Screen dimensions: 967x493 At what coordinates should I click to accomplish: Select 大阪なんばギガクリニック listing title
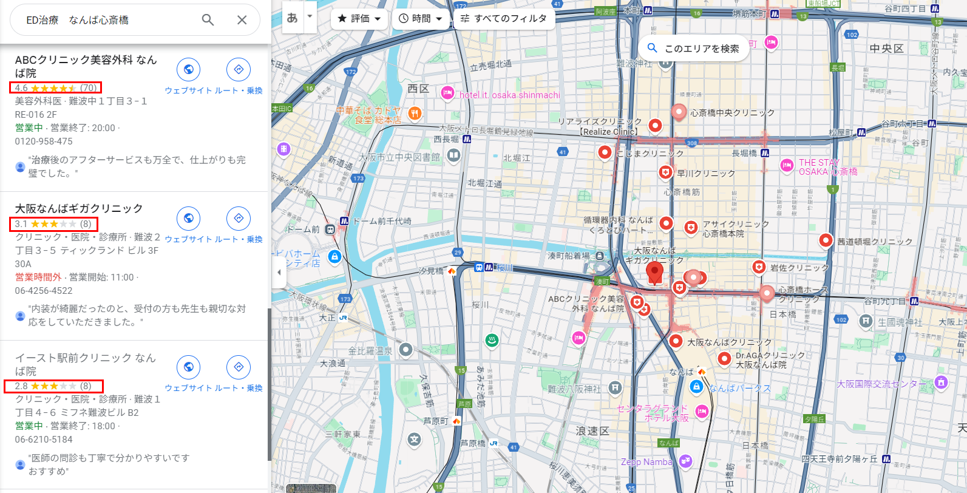[x=79, y=208]
